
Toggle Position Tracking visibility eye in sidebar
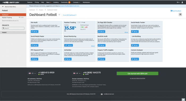coord(20,18)
